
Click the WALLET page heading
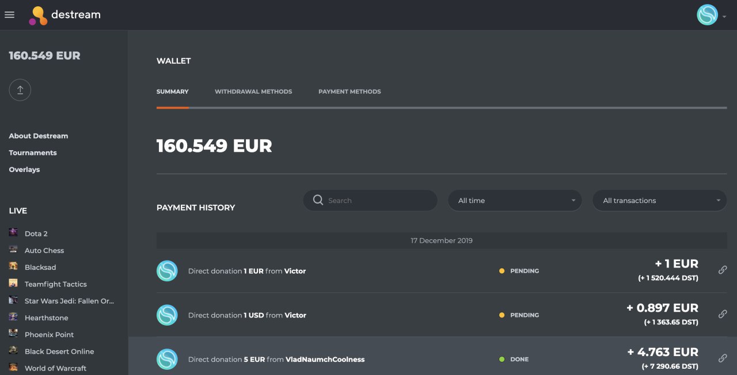[x=173, y=61]
